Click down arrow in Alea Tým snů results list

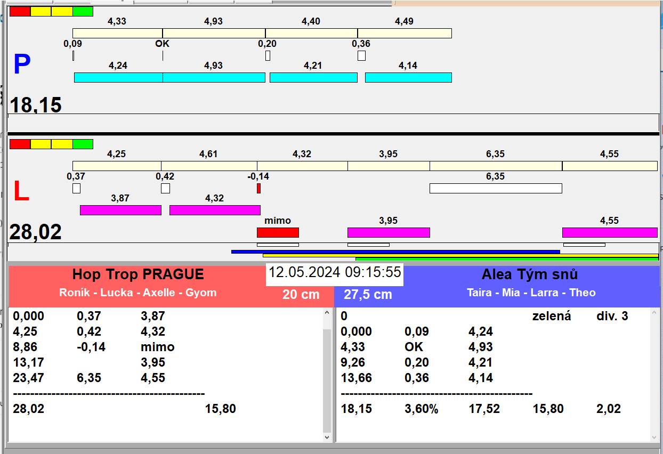[656, 436]
